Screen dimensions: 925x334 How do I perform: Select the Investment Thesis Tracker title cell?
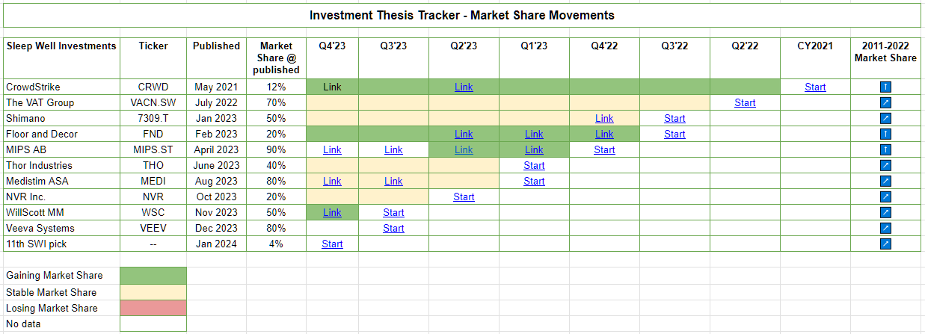(462, 15)
